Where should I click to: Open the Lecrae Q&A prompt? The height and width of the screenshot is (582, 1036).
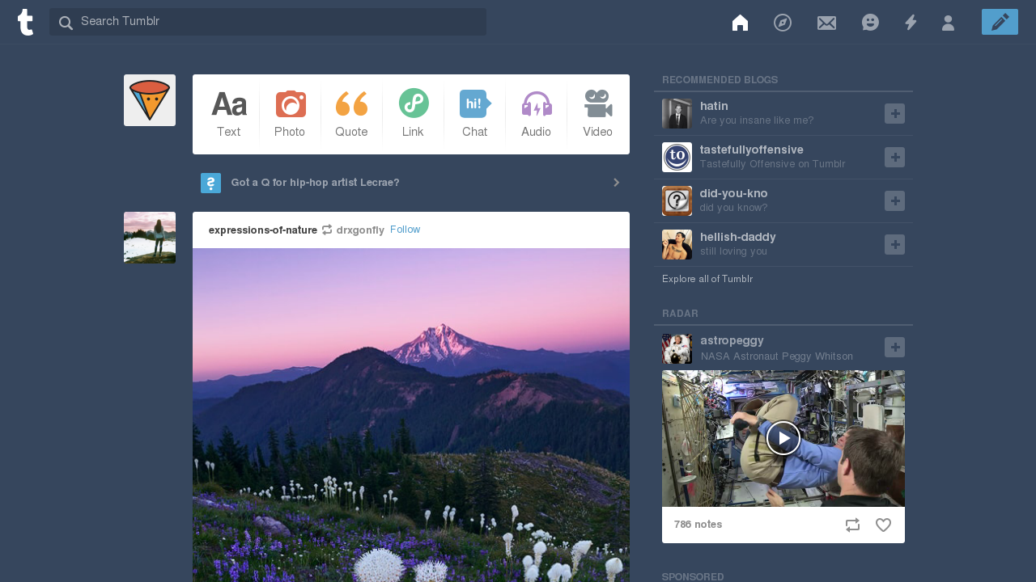click(411, 183)
